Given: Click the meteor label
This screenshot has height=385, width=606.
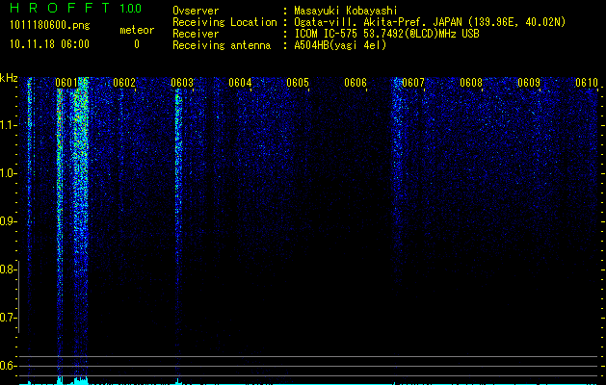Looking at the screenshot, I should [x=137, y=30].
